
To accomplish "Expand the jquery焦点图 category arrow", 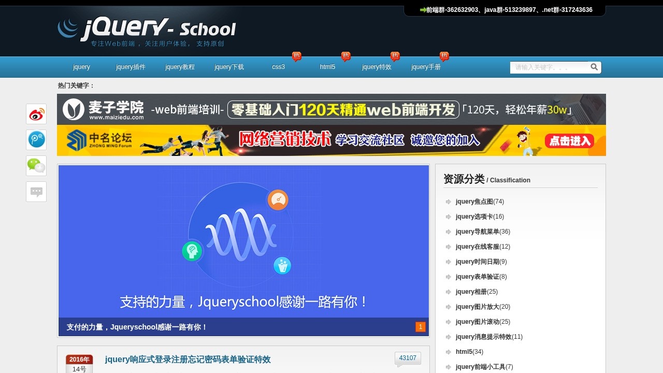I will click(449, 202).
